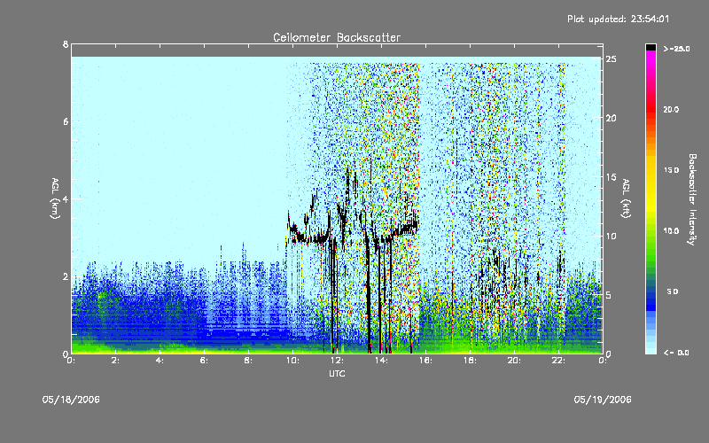Click the 2 km tick label on left axis
This screenshot has width=709, height=443.
pos(66,276)
